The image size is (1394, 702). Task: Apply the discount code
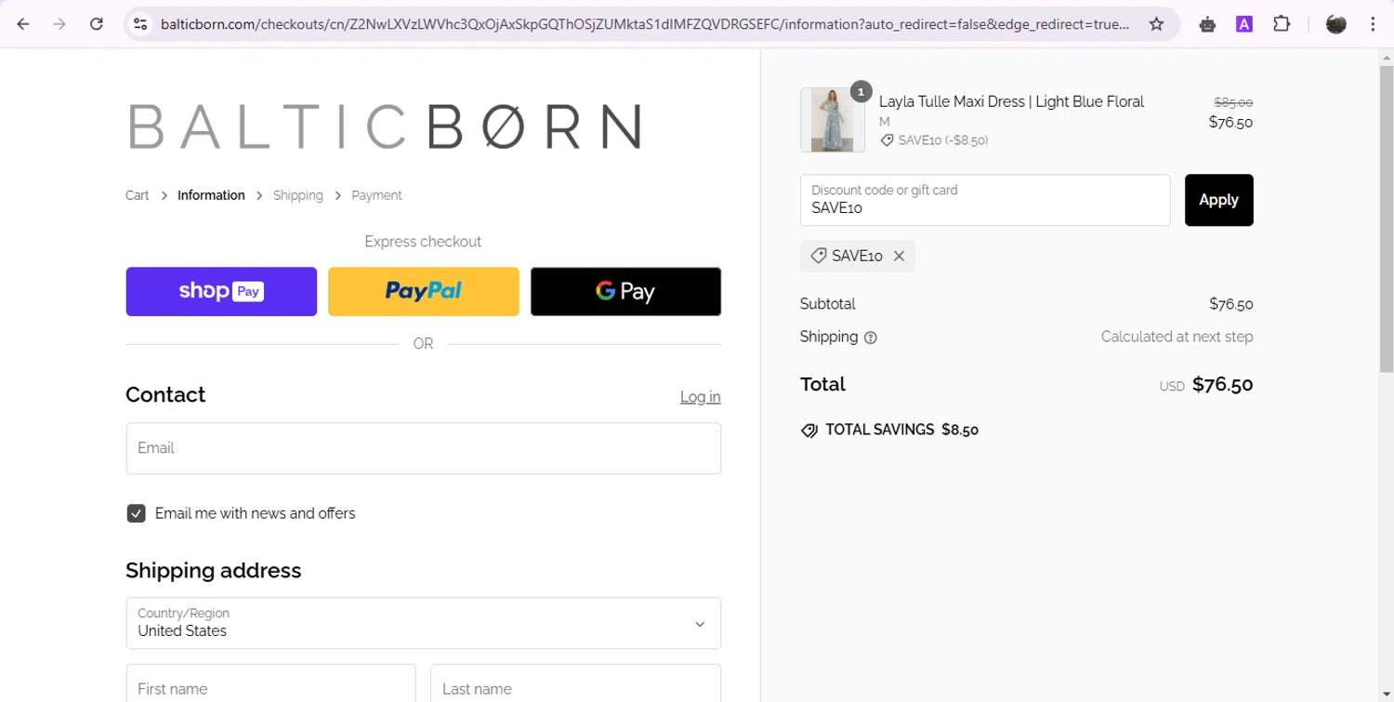tap(1218, 200)
